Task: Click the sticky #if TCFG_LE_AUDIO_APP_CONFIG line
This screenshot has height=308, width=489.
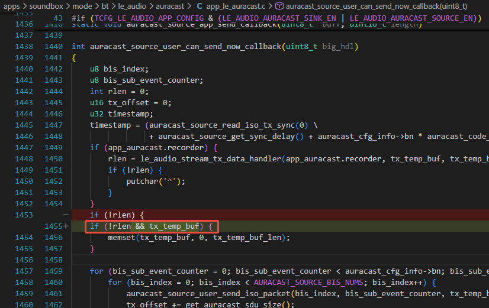Action: 276,18
